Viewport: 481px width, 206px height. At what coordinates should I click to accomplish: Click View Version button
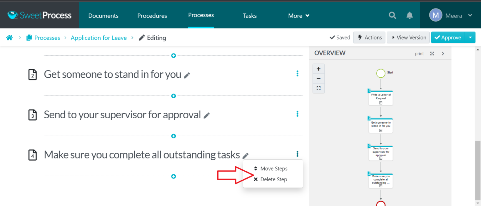[408, 38]
